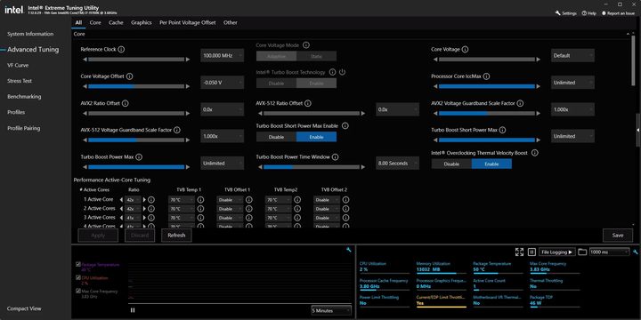641x320 pixels.
Task: Open the Core Voltage Default dropdown
Action: (572, 55)
